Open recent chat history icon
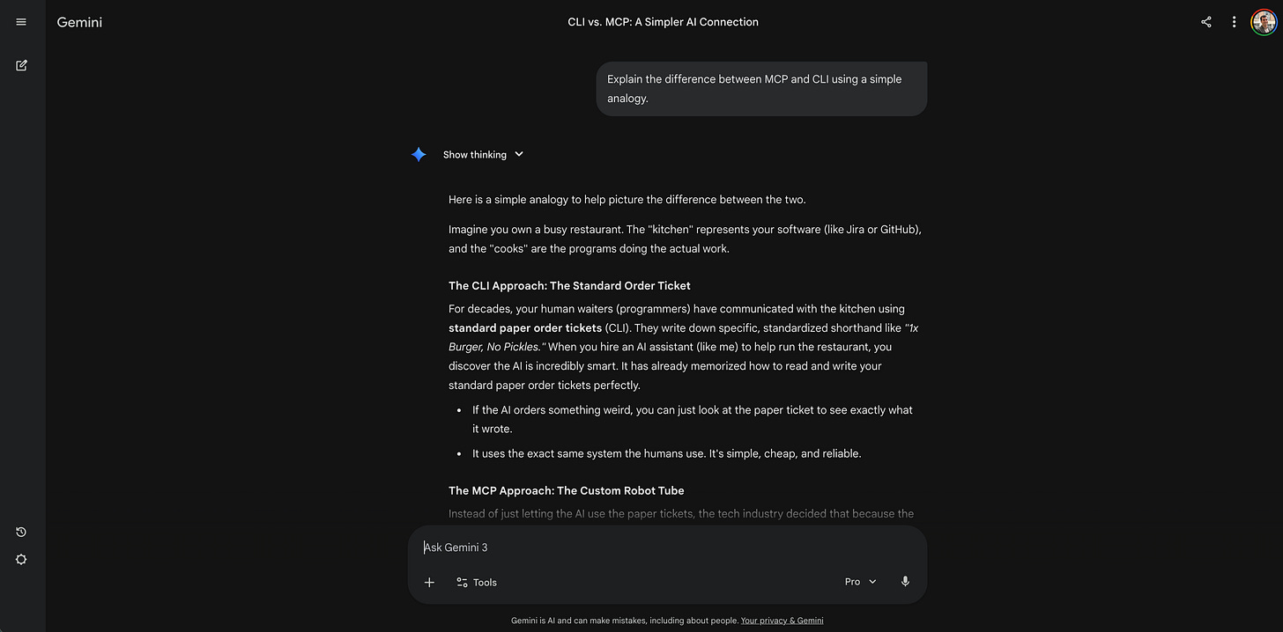 pyautogui.click(x=20, y=532)
